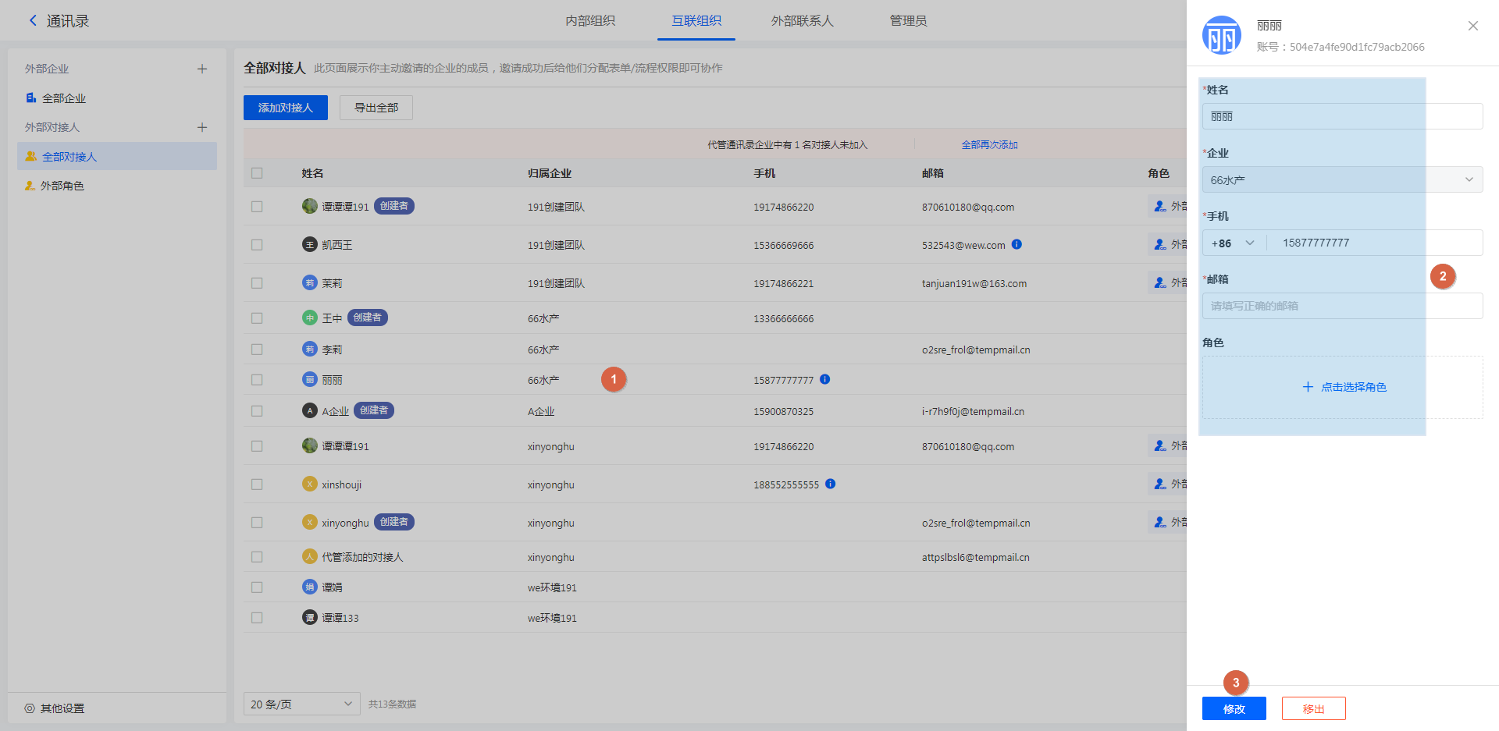
Task: Switch to the 外部联系人 tab
Action: [x=802, y=21]
